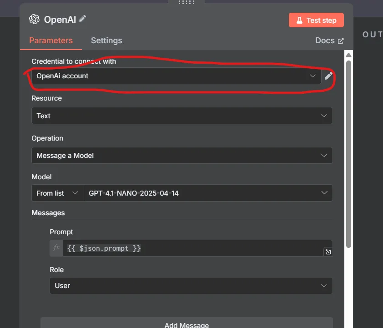Image resolution: width=383 pixels, height=328 pixels.
Task: Expand the GPT-4.1-NANO model dropdown
Action: click(208, 193)
